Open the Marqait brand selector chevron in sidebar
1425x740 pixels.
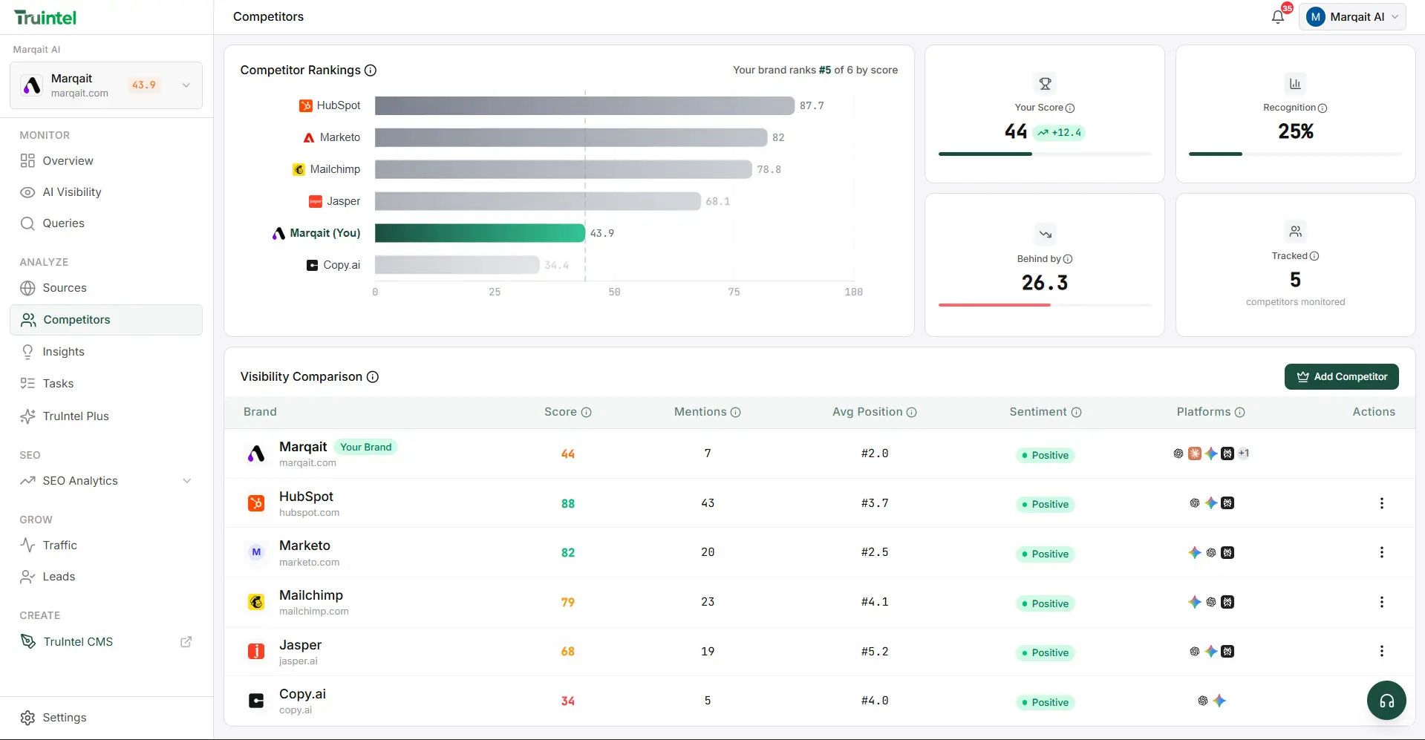click(185, 85)
